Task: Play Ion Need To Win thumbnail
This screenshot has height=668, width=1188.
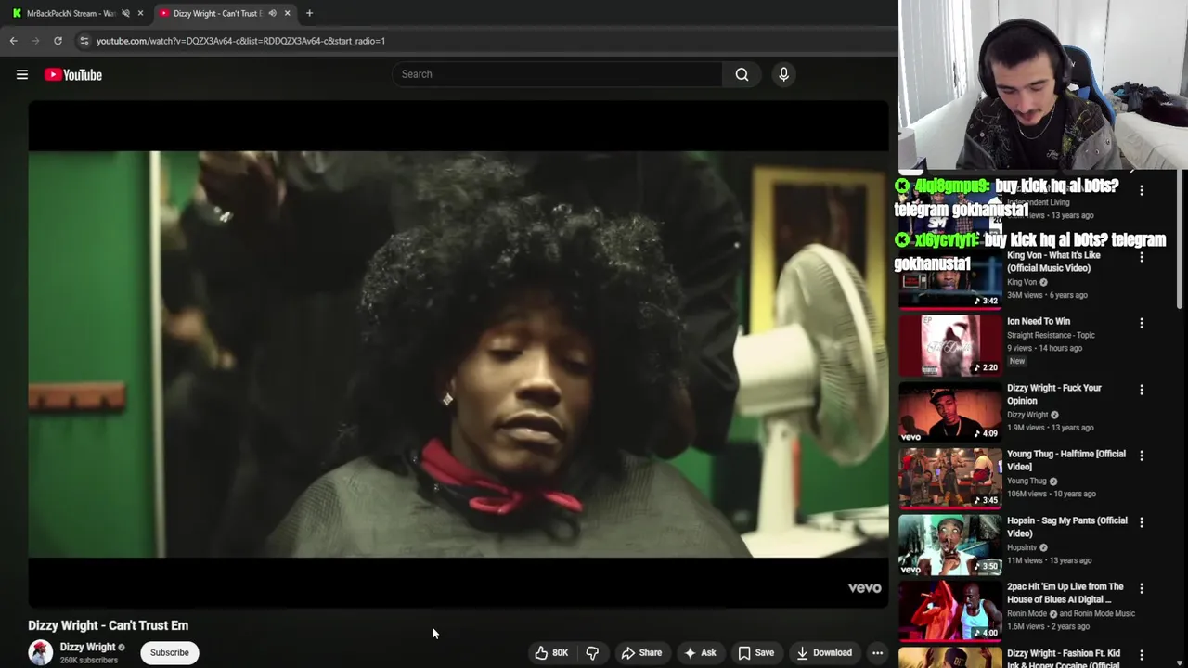Action: point(949,345)
